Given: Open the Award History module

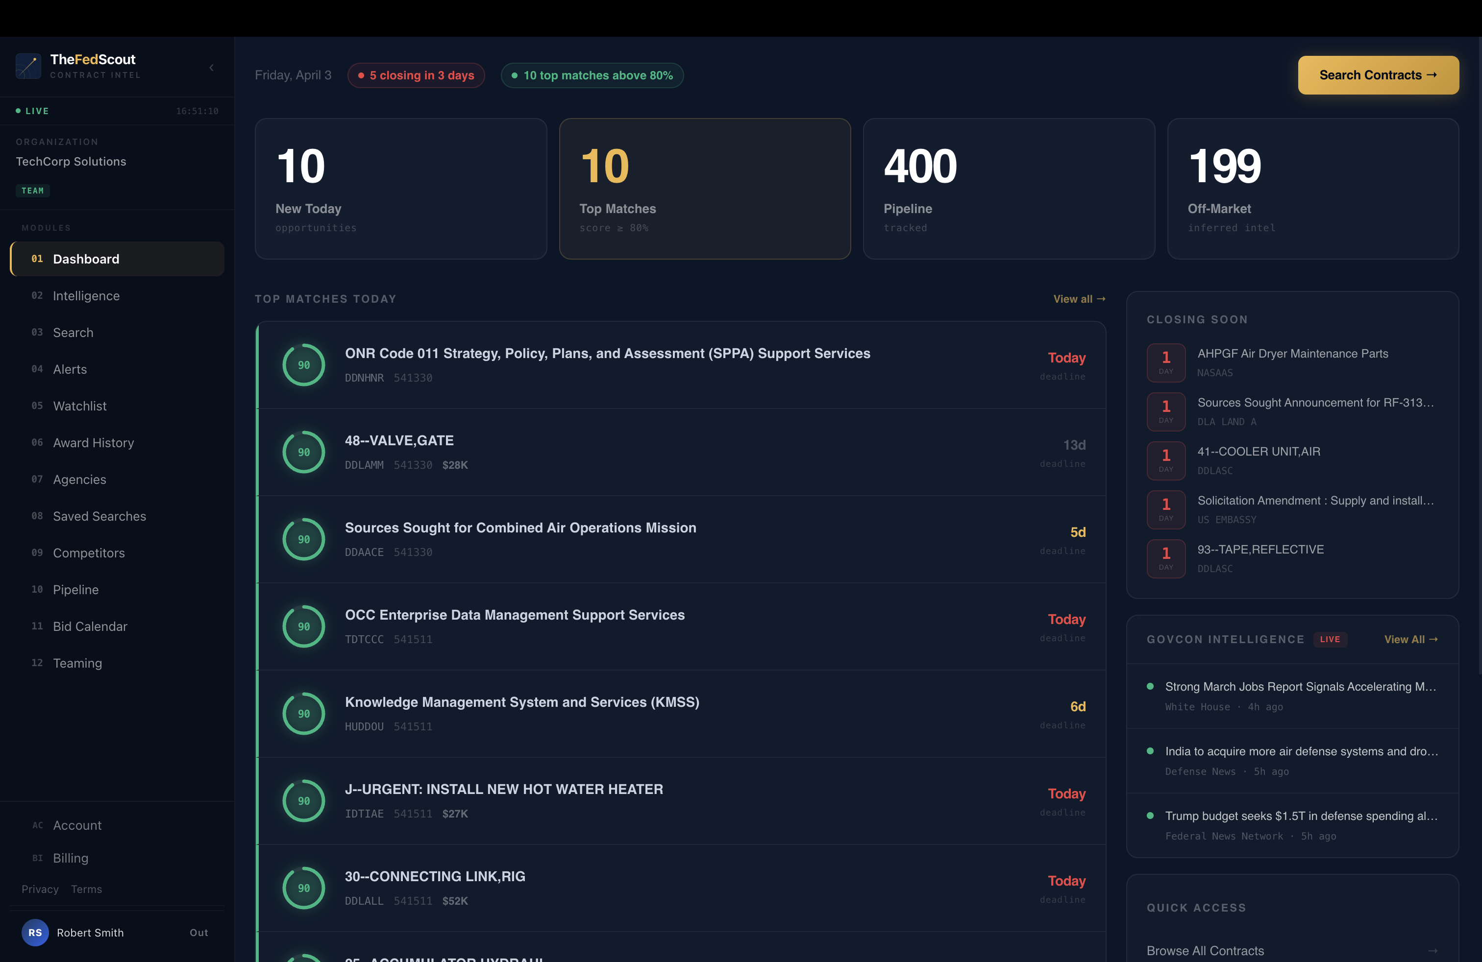Looking at the screenshot, I should tap(93, 442).
